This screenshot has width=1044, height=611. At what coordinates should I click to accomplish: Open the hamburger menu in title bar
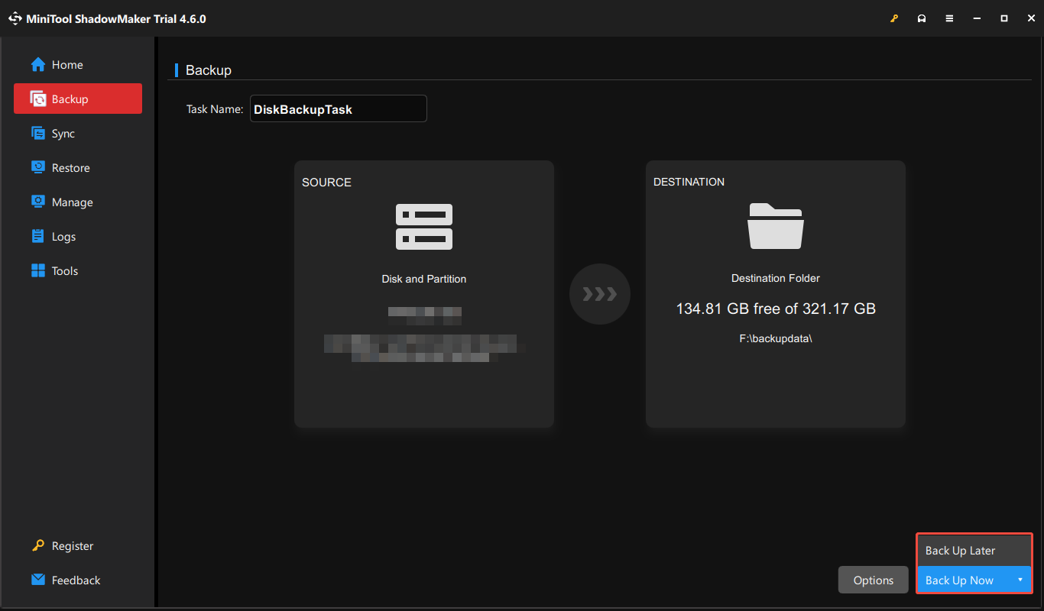pos(949,18)
